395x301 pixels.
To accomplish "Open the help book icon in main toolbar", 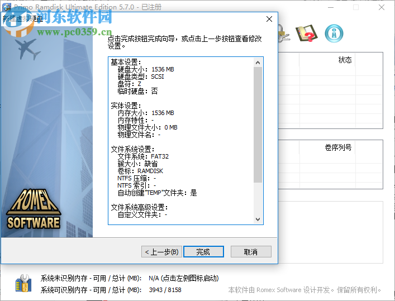I will [306, 33].
